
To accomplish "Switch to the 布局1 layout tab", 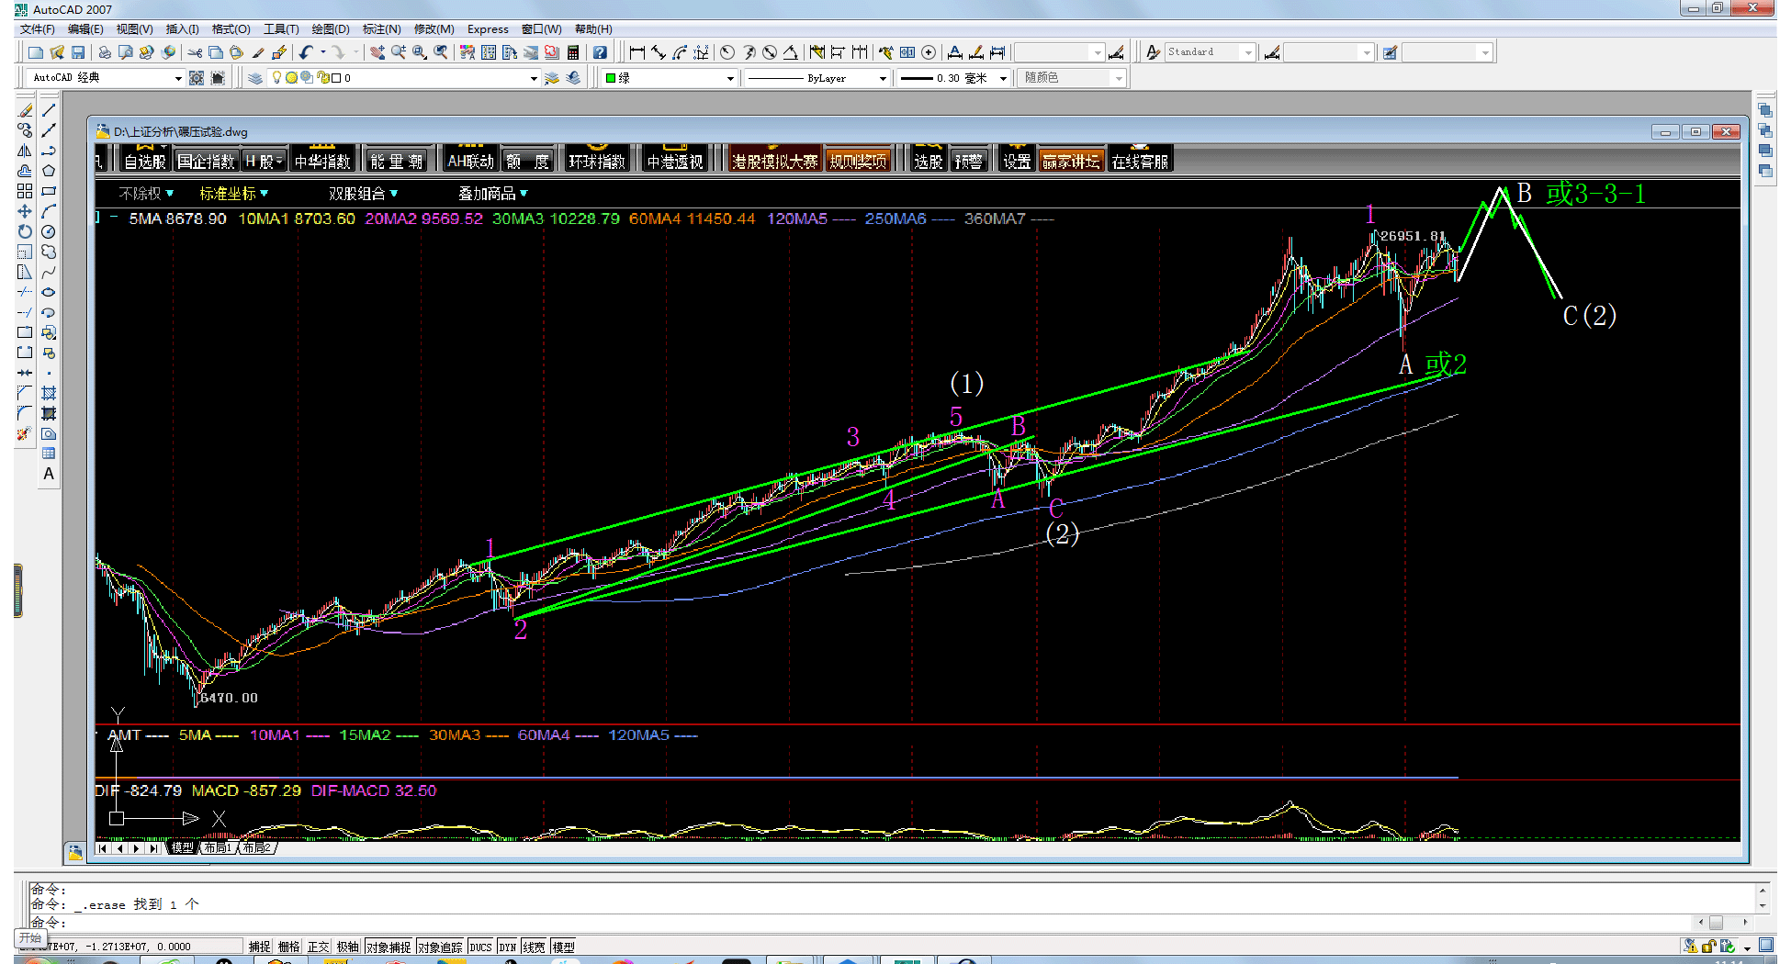I will pyautogui.click(x=218, y=847).
